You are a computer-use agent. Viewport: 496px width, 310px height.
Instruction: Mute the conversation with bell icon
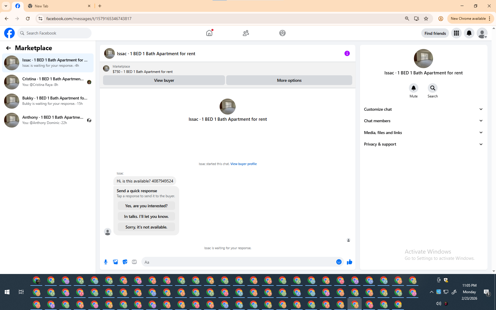[x=414, y=88]
